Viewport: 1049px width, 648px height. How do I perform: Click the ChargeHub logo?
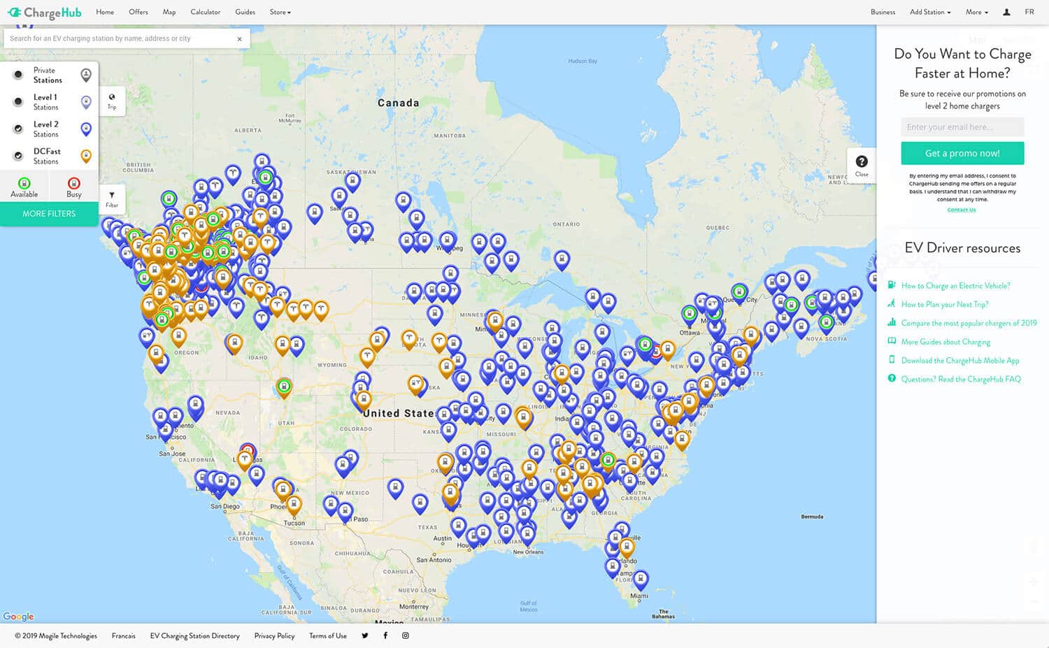point(45,13)
